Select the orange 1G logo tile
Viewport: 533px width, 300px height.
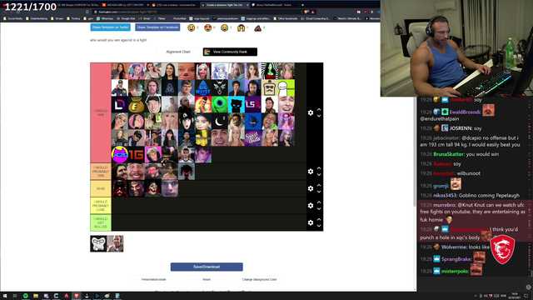137,154
